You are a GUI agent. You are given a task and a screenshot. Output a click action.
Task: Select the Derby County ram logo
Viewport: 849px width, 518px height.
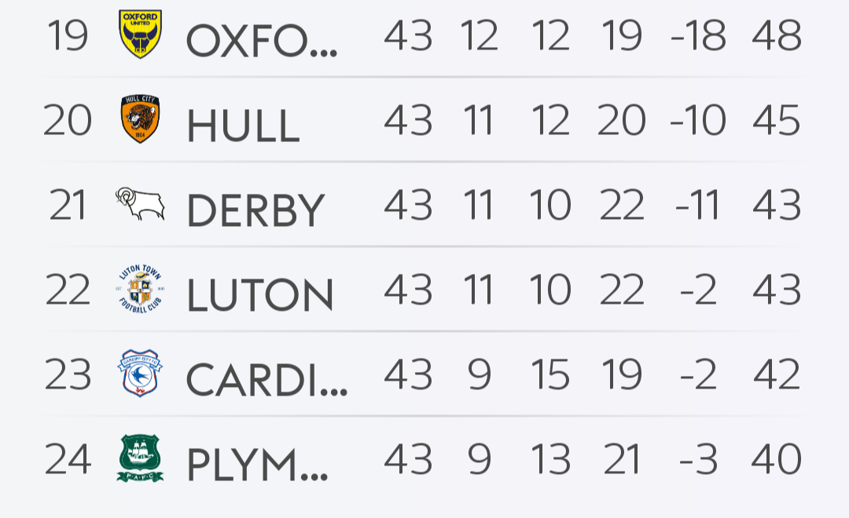[x=140, y=204]
